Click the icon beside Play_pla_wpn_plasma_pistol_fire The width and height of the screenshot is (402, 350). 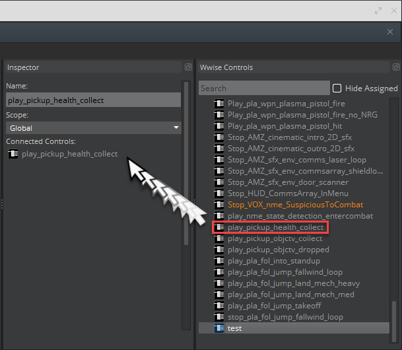219,104
